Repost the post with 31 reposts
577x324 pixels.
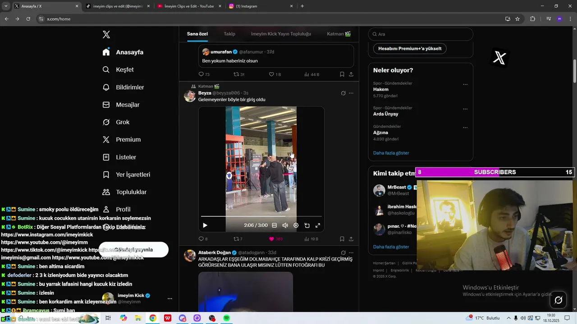(x=236, y=74)
